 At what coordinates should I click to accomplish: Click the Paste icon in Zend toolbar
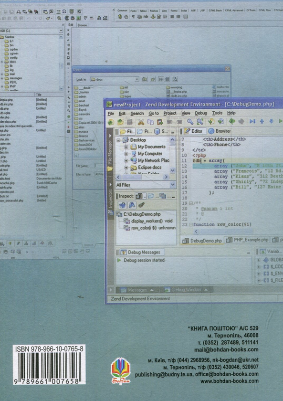pyautogui.click(x=160, y=122)
